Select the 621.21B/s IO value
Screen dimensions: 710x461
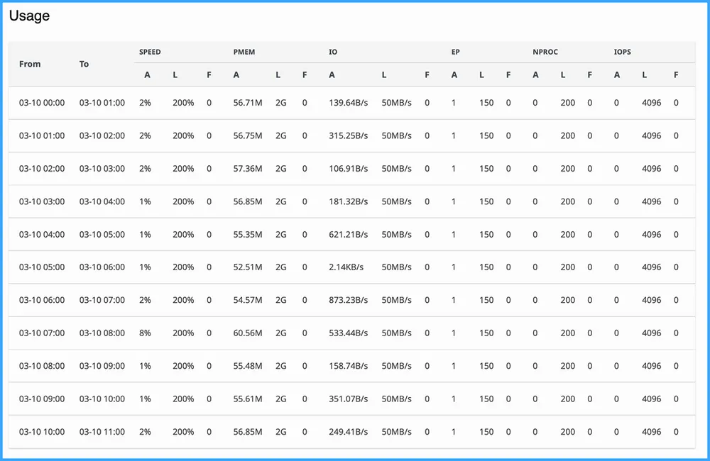(x=348, y=235)
